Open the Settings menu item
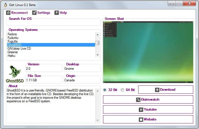Viewport: 199px width, 129px height. (41, 13)
